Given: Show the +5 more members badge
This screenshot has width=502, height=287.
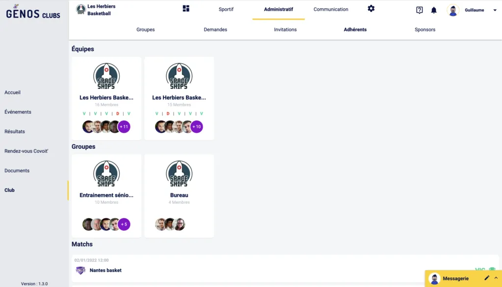Looking at the screenshot, I should pos(124,224).
